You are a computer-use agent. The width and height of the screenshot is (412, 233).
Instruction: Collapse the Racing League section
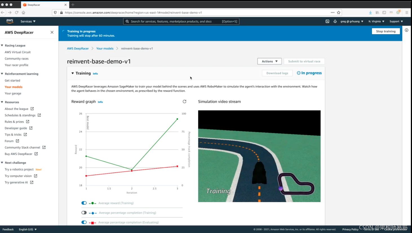(2, 45)
